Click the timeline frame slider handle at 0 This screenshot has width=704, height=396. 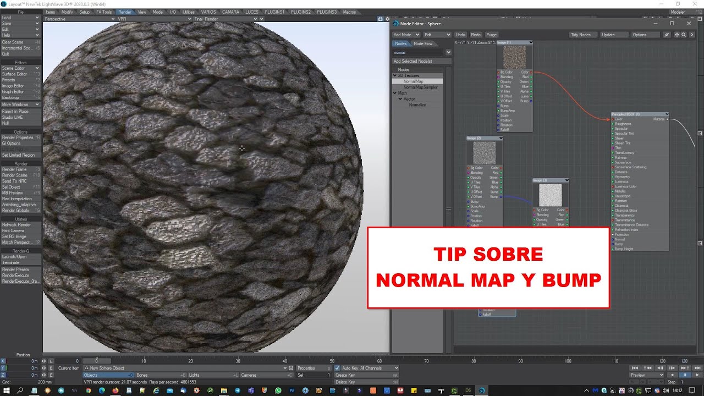[97, 361]
